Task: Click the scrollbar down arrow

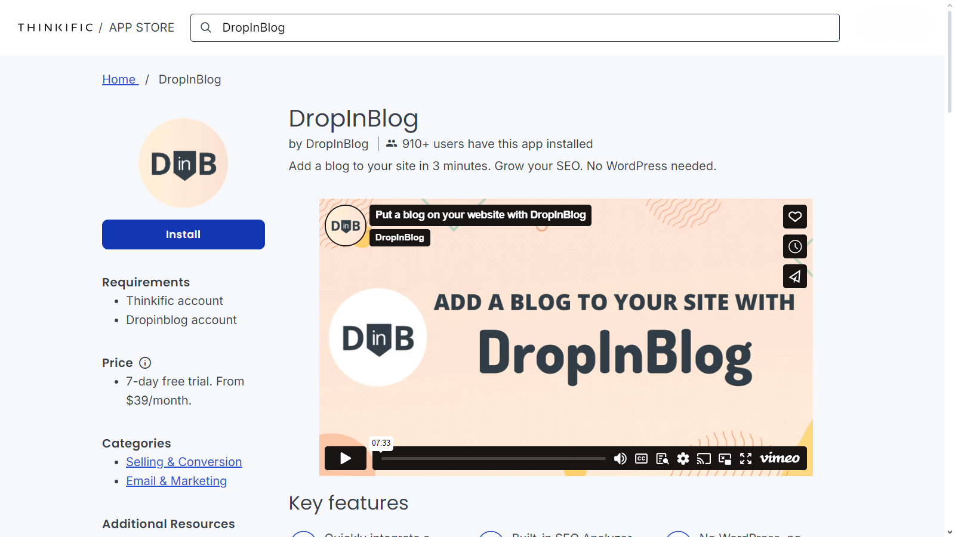Action: pos(950,532)
